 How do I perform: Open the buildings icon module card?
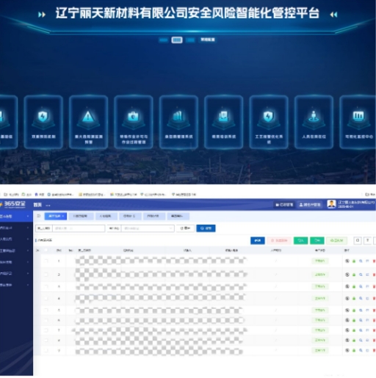pos(178,122)
